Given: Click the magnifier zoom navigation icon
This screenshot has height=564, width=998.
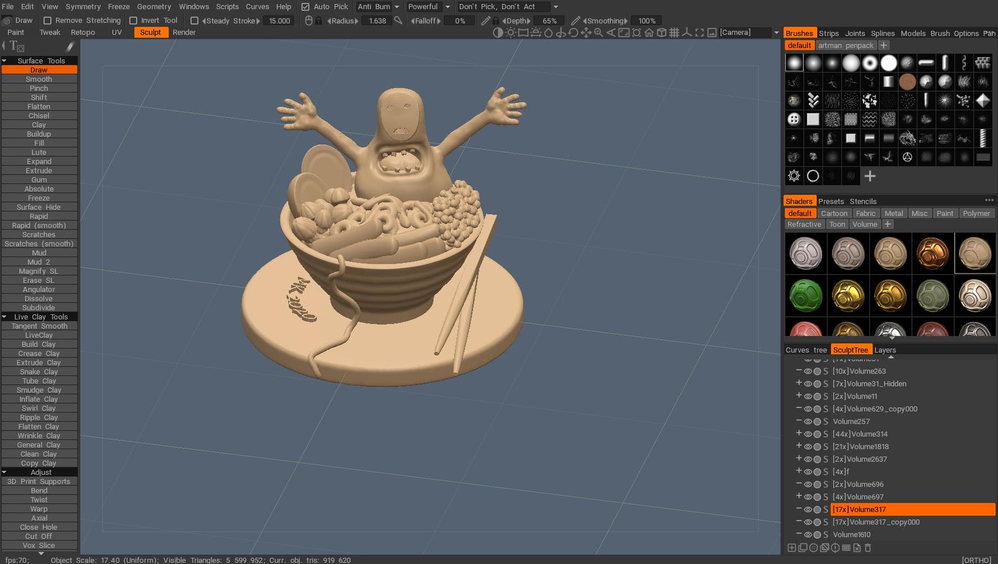Looking at the screenshot, I should click(599, 33).
